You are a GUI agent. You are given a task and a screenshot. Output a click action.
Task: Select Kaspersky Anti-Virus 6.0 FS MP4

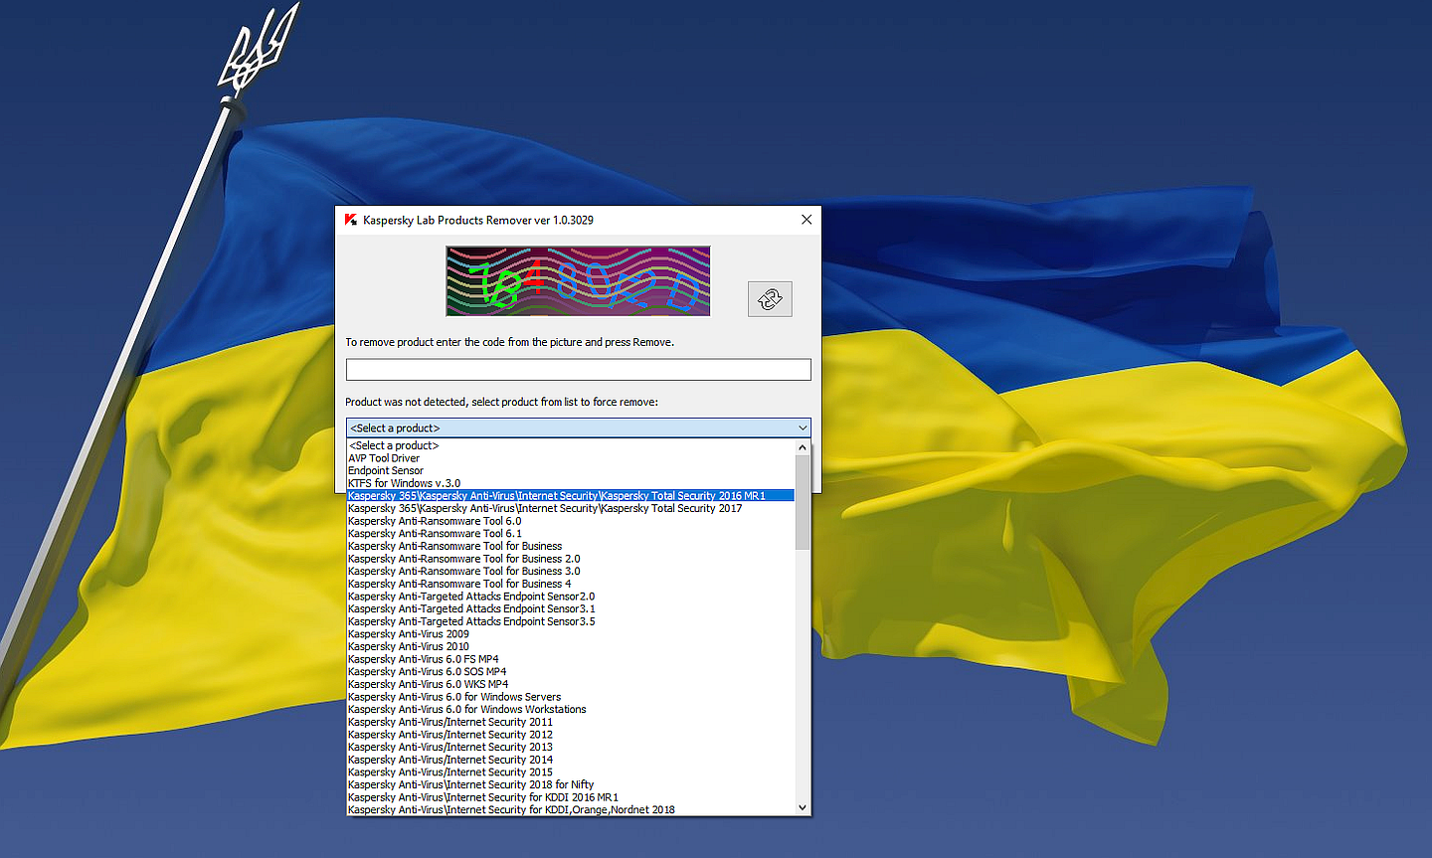pyautogui.click(x=571, y=659)
